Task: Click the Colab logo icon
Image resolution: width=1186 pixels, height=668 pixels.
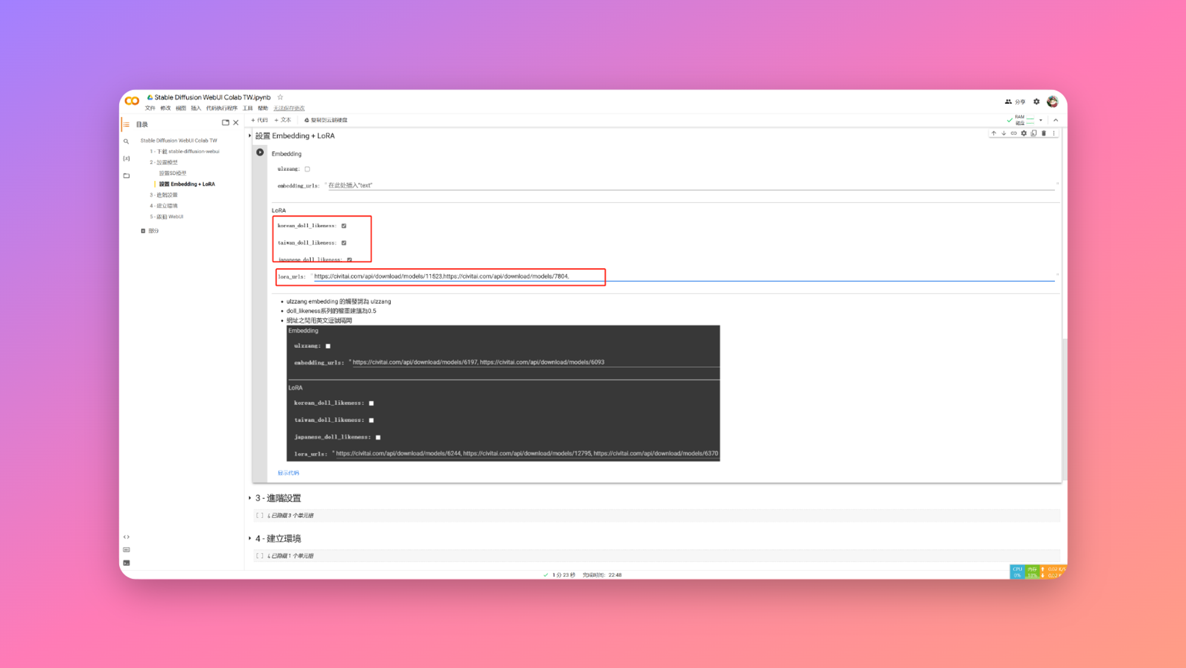Action: click(x=132, y=101)
